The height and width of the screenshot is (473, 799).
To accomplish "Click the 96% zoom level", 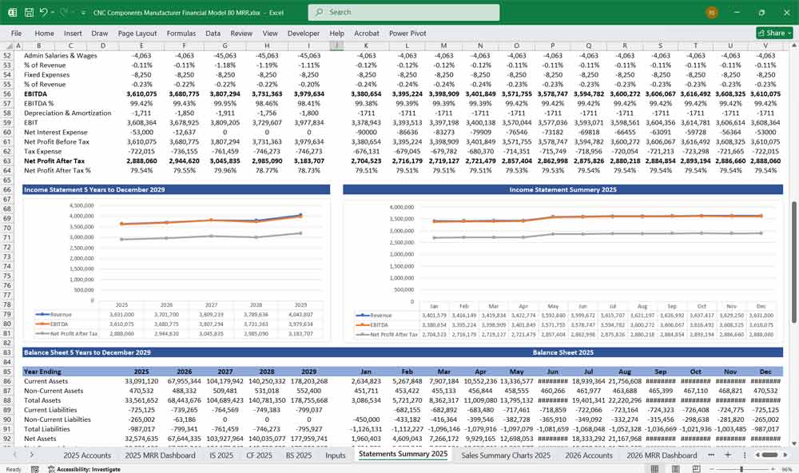I will point(787,469).
